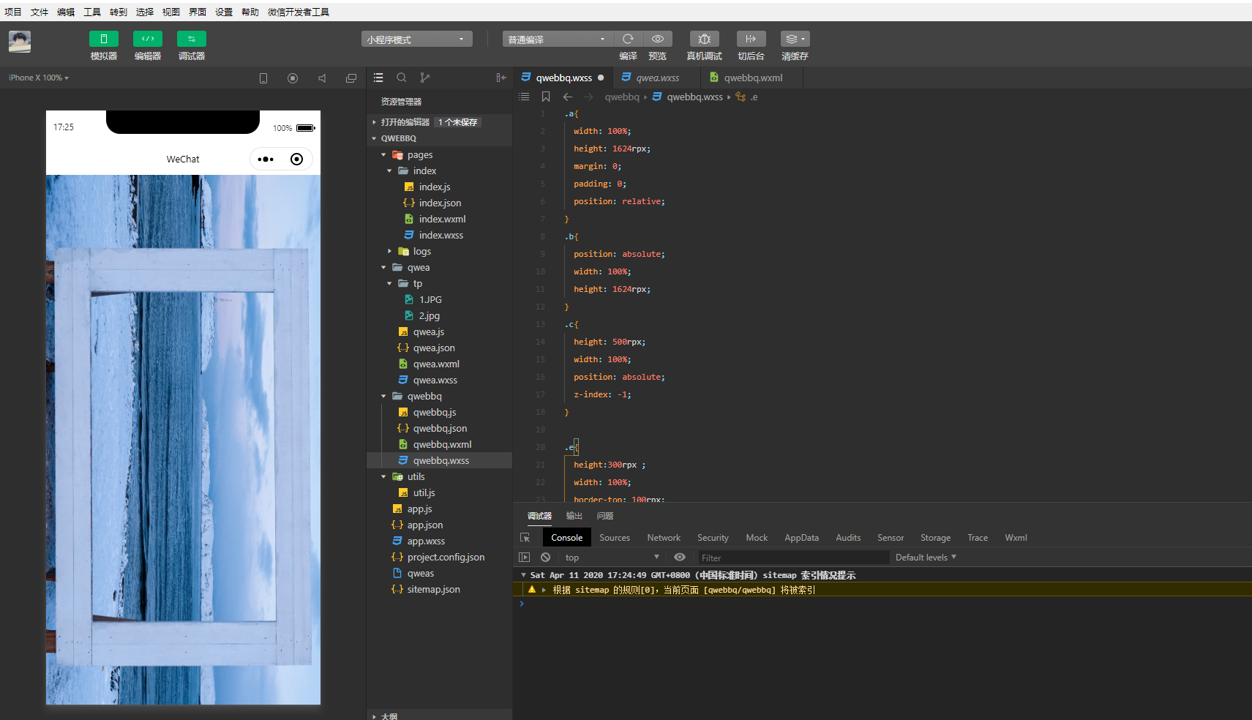
Task: Click the collapse sidebar panel icon
Action: tap(501, 78)
